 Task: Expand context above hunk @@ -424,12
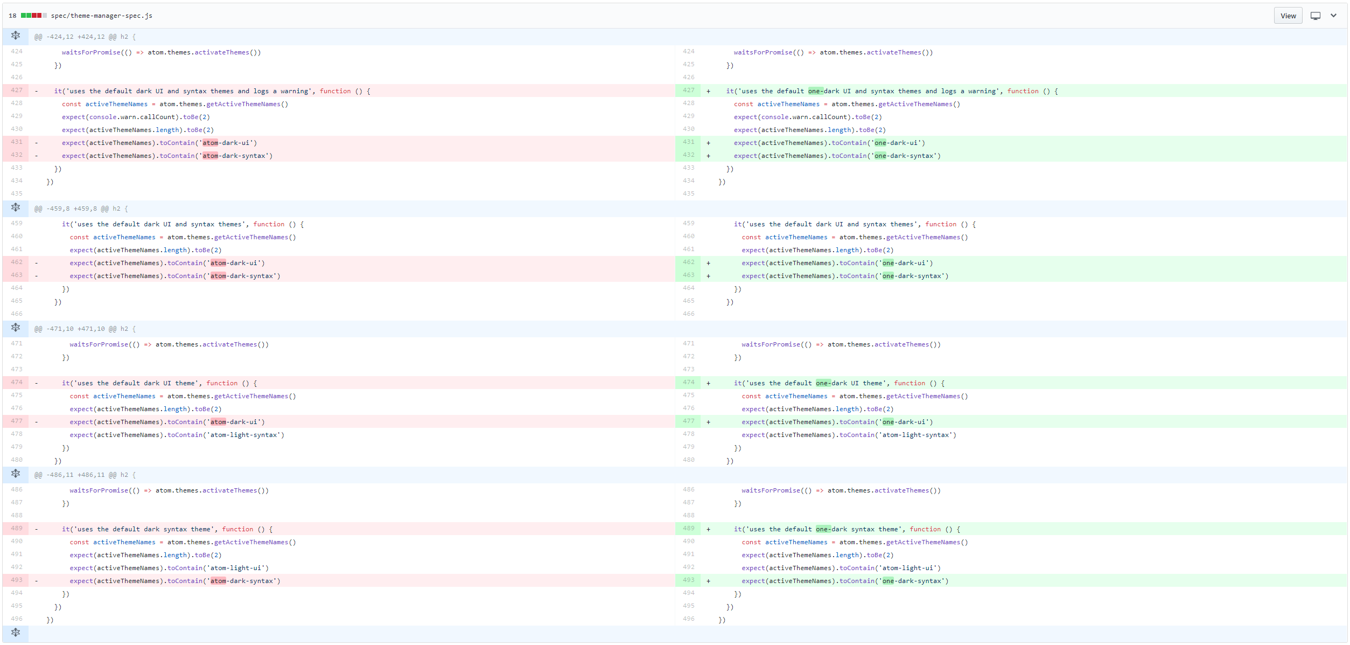pyautogui.click(x=16, y=36)
